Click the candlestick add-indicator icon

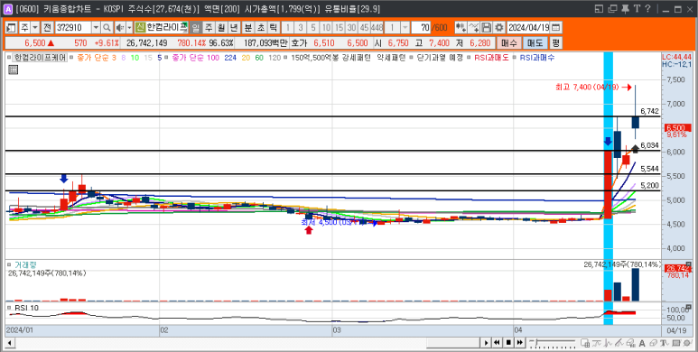coord(461,28)
